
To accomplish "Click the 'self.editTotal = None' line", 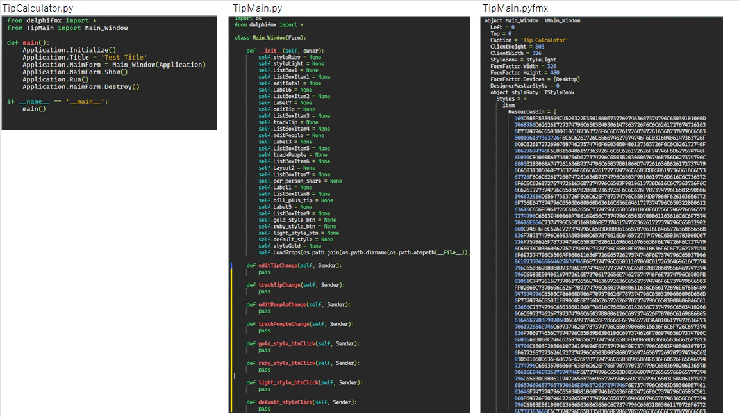I will coord(290,83).
